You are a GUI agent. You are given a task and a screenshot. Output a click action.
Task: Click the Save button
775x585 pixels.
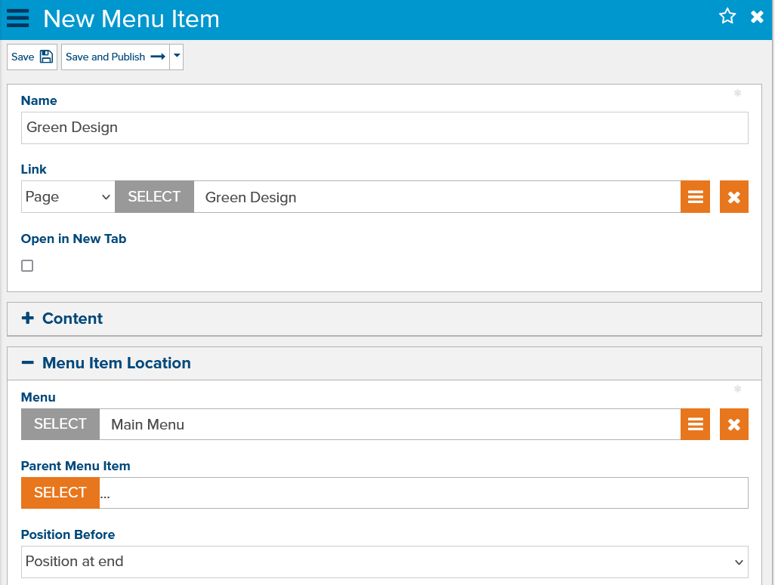click(32, 57)
